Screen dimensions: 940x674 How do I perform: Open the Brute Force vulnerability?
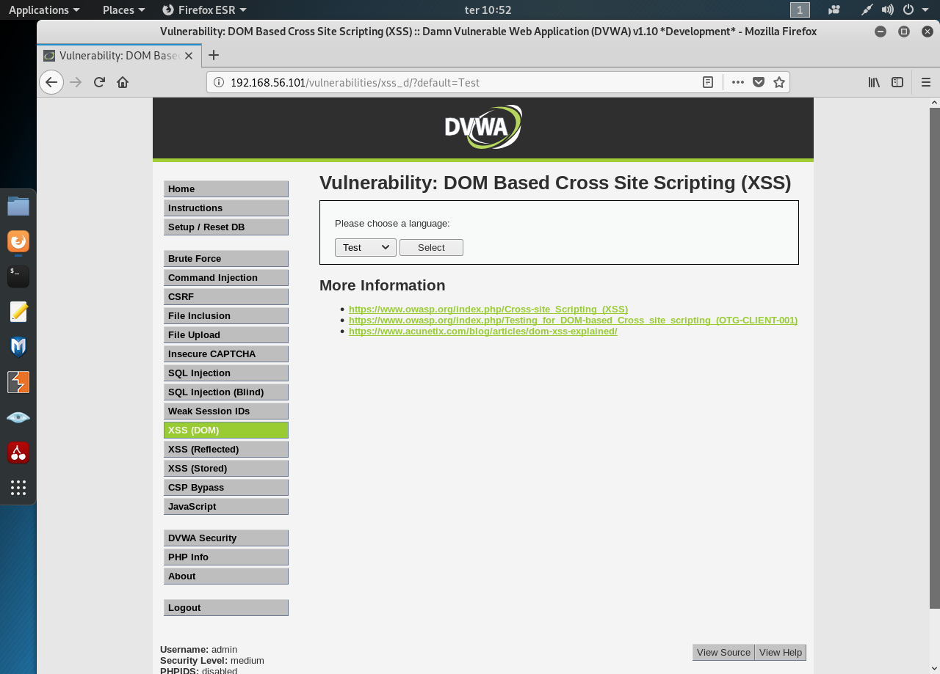coord(226,259)
